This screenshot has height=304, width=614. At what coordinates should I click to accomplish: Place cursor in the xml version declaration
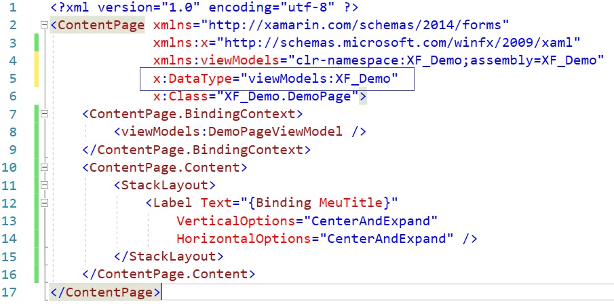(x=204, y=7)
